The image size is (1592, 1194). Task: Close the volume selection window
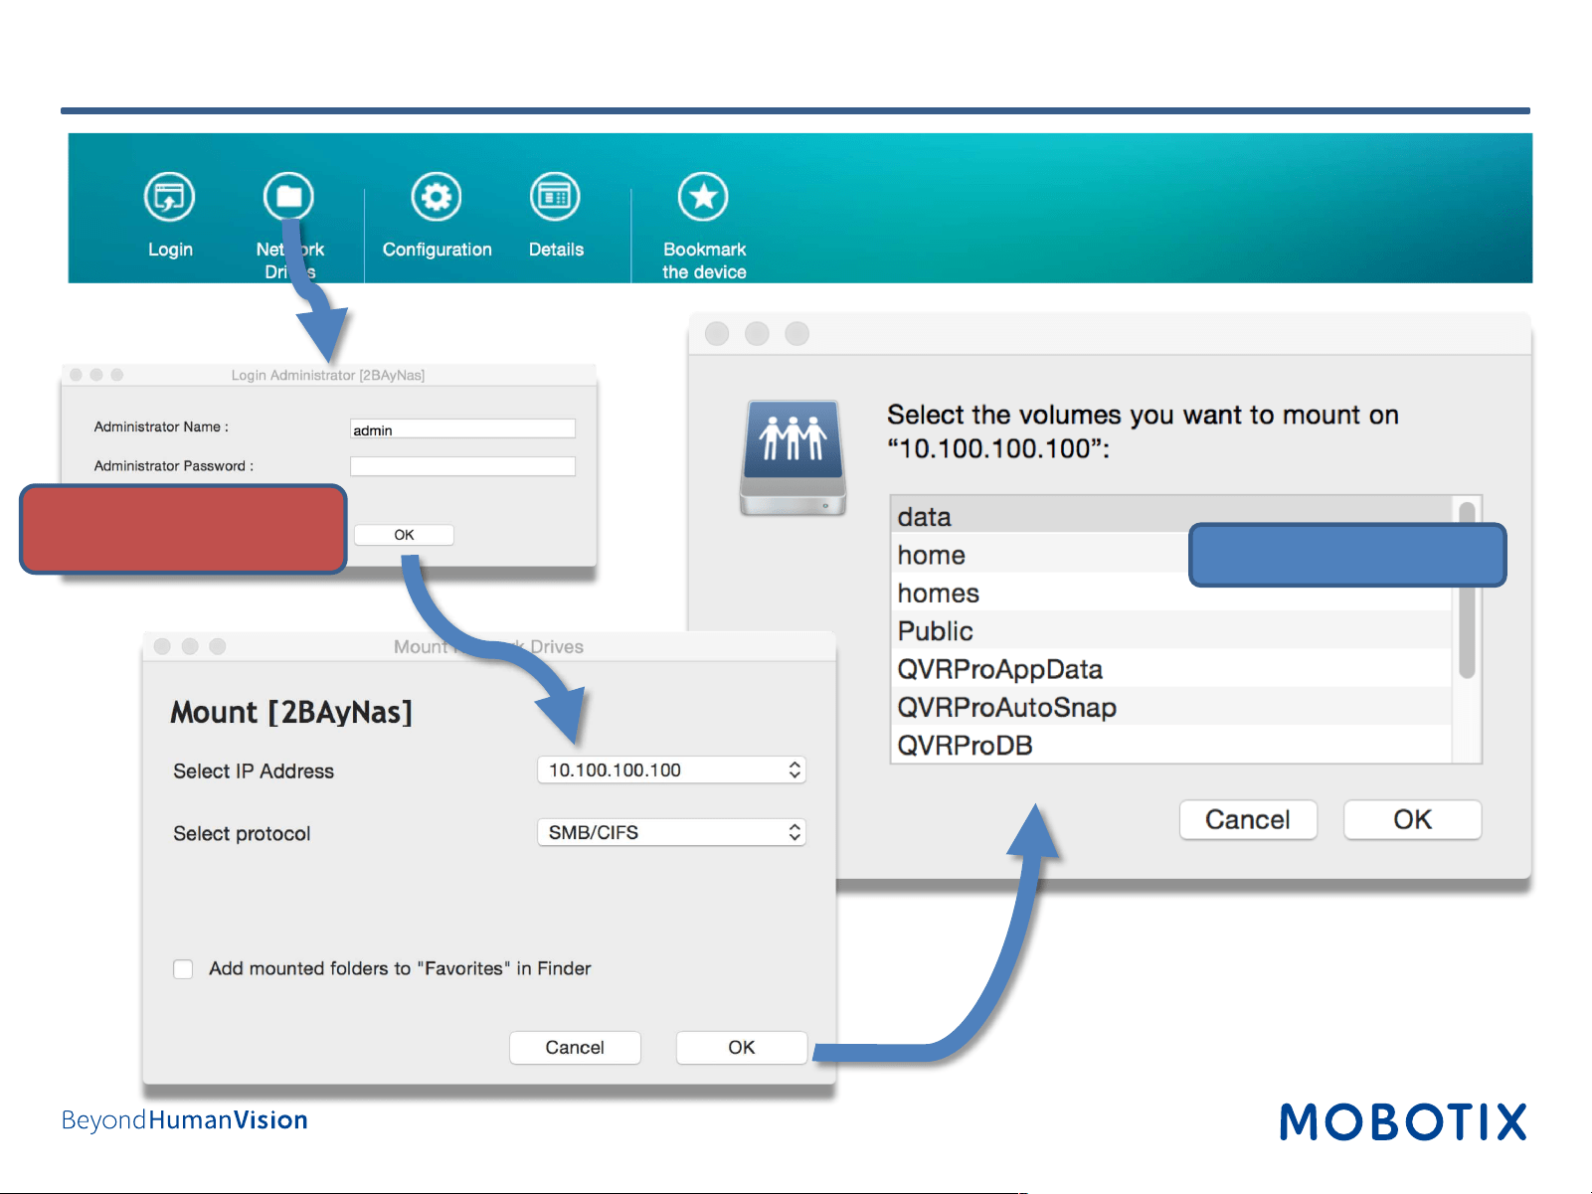point(717,333)
